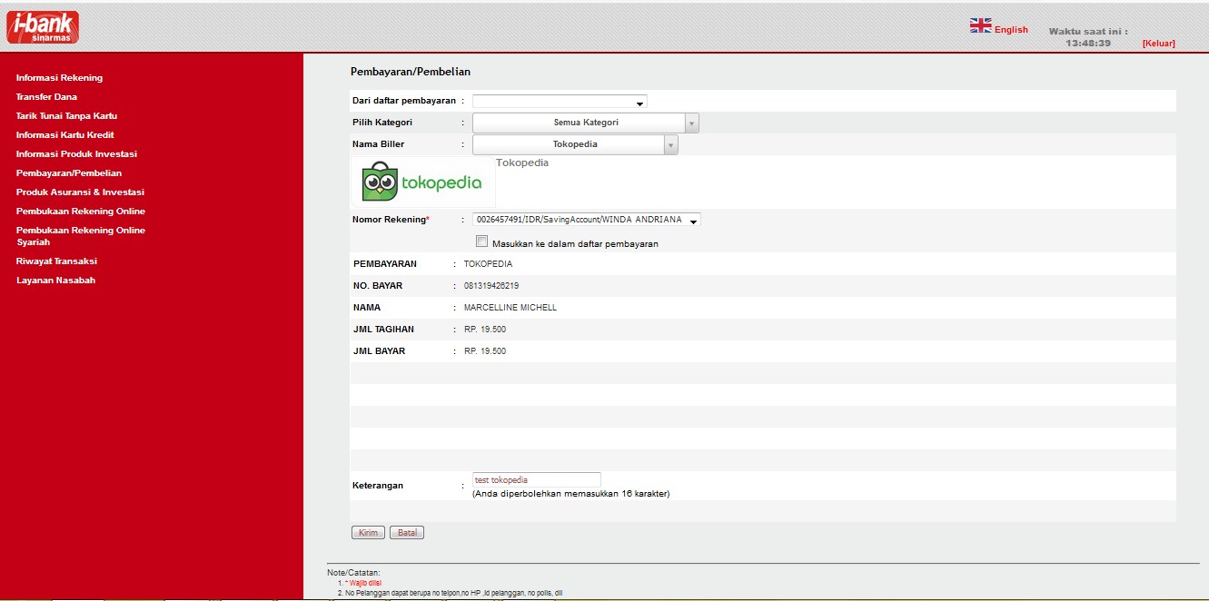Tick the Masukkan ke dalam daftar pembayaran checkbox

click(x=481, y=241)
